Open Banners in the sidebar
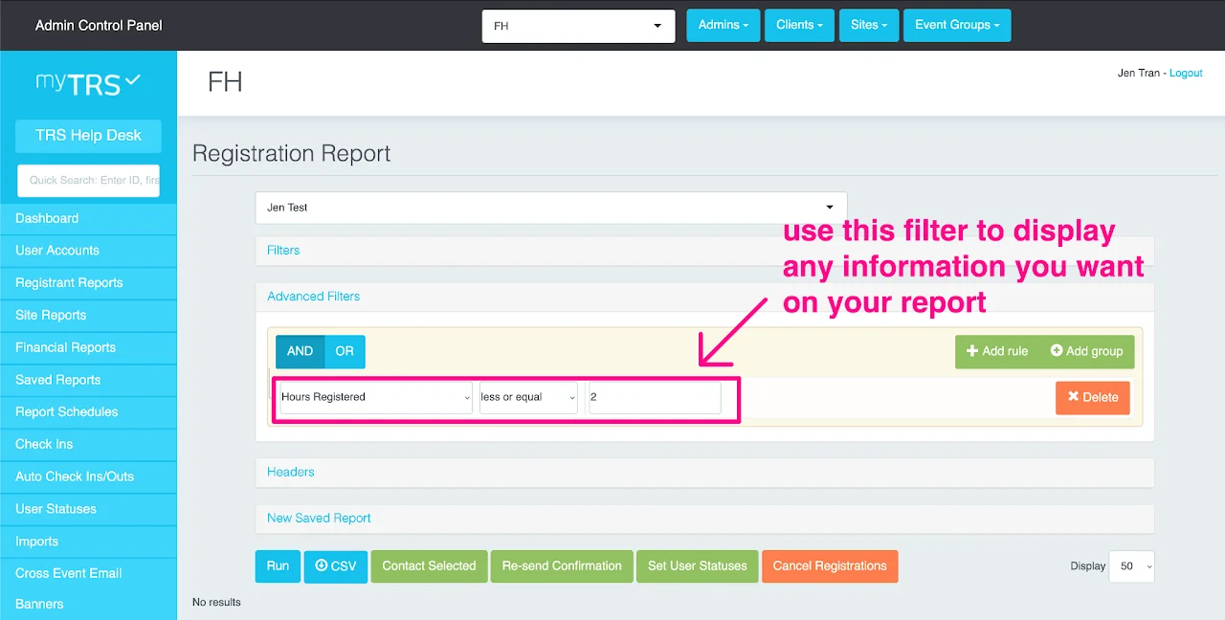 pos(88,605)
